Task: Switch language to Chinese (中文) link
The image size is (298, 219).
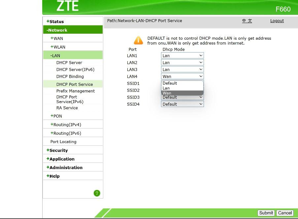Action: [x=247, y=21]
